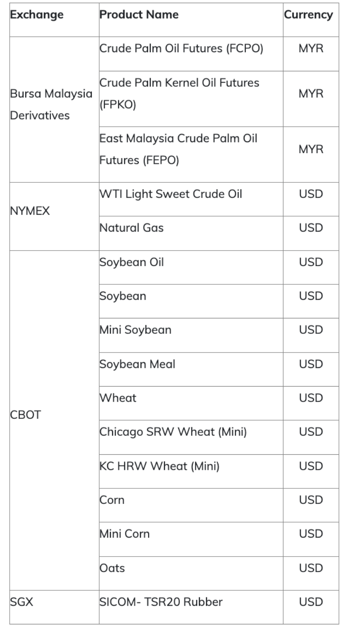Viewport: 343px width, 635px height.
Task: Select the Bursa Malaysia Derivatives cell
Action: 52,105
